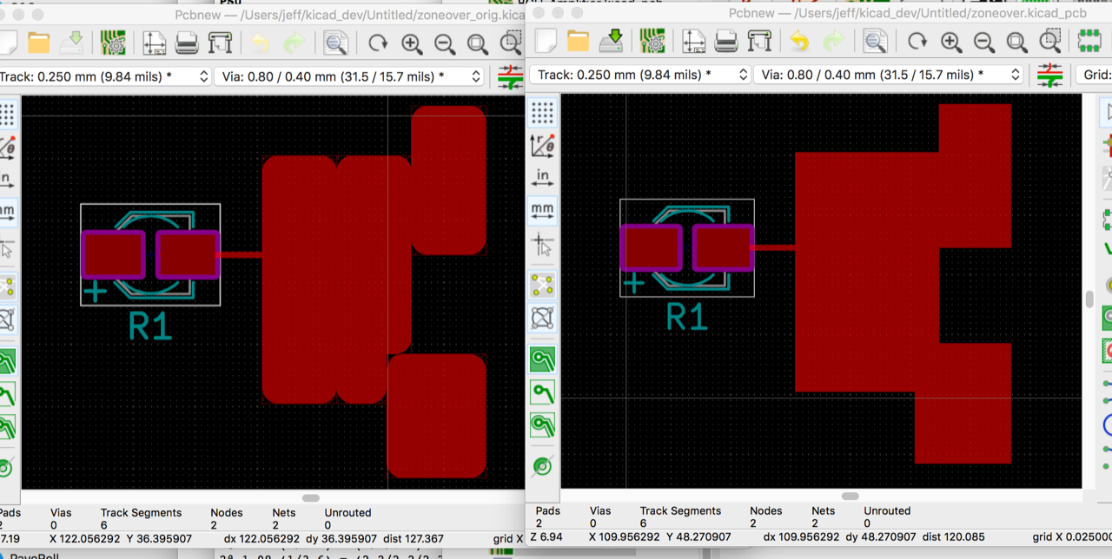This screenshot has width=1112, height=559.
Task: Open Board Setup in right Pcbnew window
Action: (652, 41)
